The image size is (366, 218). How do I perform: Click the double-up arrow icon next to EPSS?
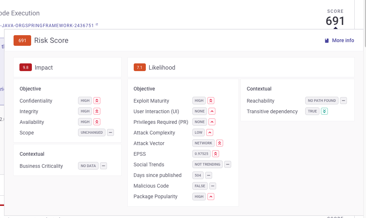coord(215,154)
